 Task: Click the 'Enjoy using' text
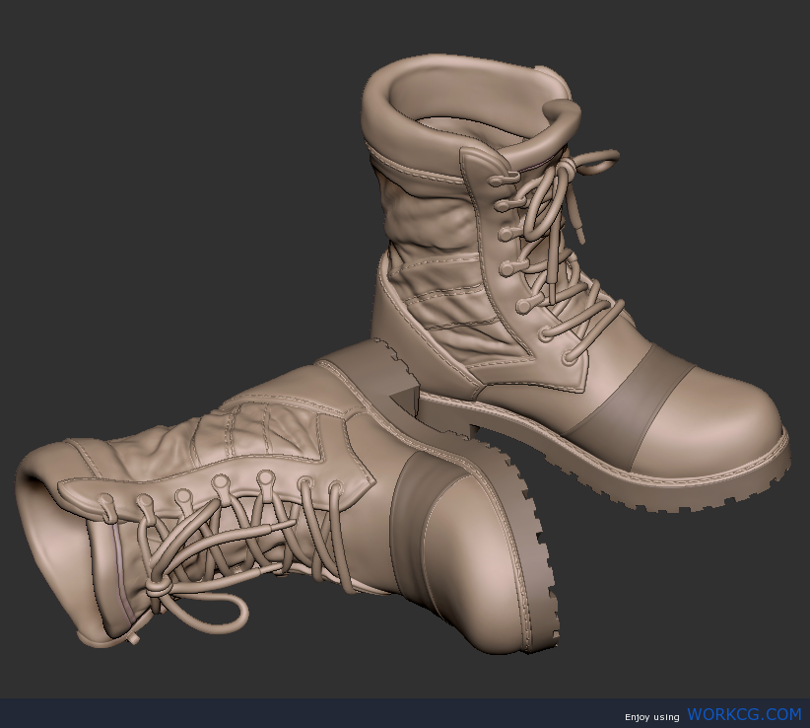pyautogui.click(x=652, y=717)
